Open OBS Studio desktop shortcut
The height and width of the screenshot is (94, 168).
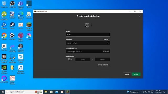[x=12, y=4]
